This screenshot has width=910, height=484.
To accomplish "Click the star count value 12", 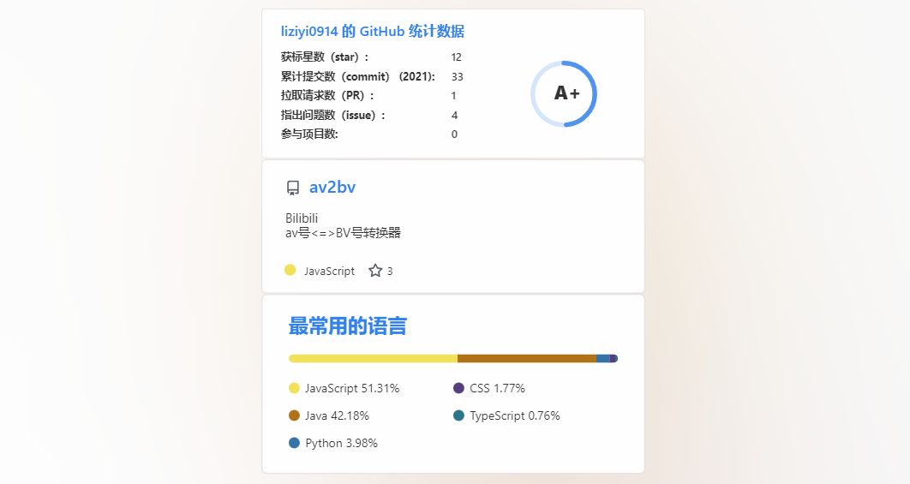I will pyautogui.click(x=456, y=57).
